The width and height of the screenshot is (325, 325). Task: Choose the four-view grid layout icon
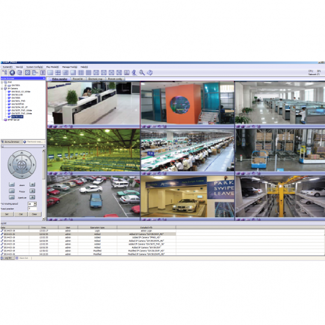[58, 73]
